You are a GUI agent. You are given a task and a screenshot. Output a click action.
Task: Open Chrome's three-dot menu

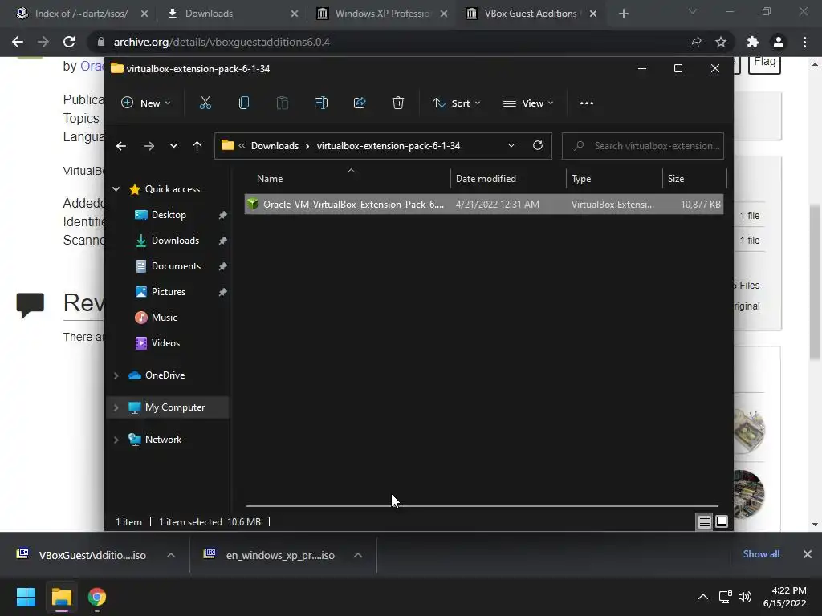pos(804,42)
